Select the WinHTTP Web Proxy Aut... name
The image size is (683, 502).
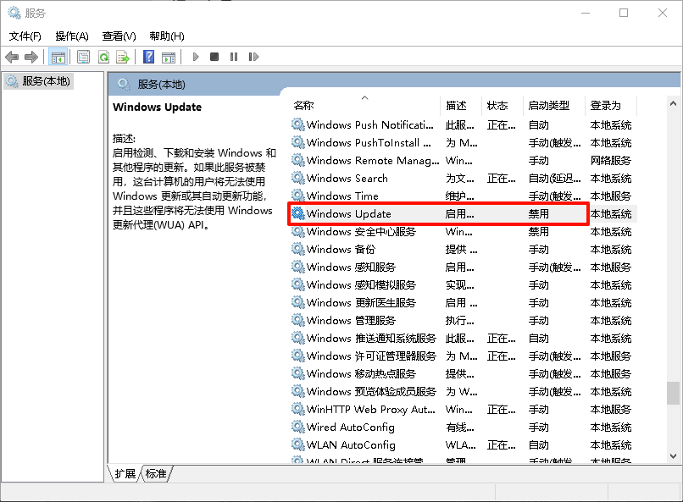click(370, 410)
